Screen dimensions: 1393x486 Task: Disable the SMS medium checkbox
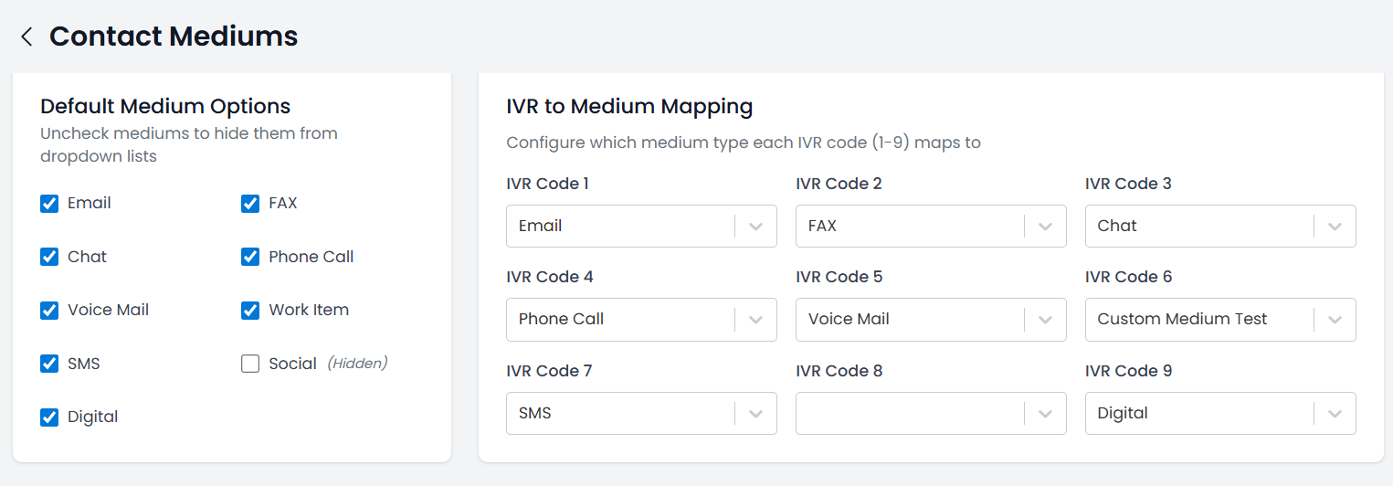(49, 364)
